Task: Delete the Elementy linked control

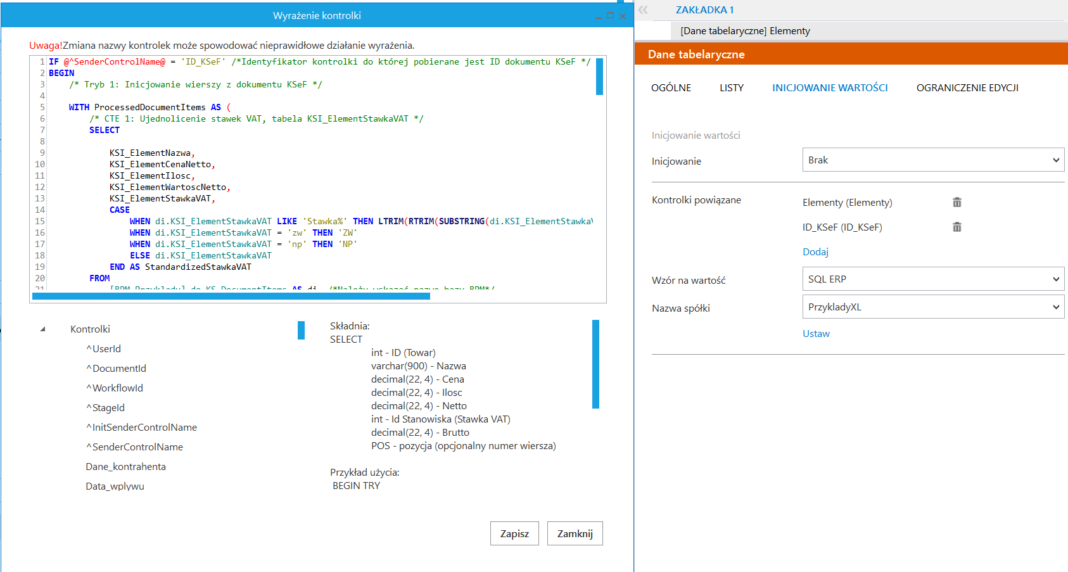Action: pos(957,202)
